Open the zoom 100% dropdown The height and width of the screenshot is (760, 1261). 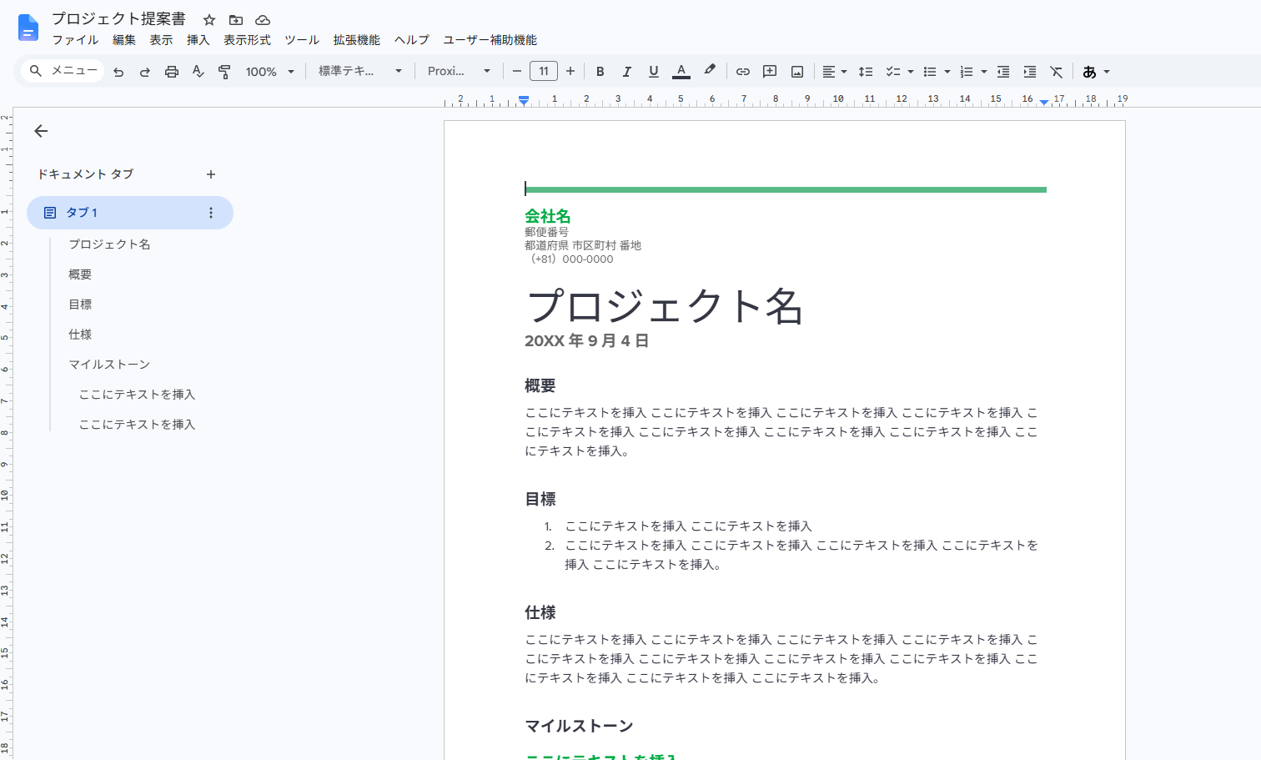click(270, 72)
